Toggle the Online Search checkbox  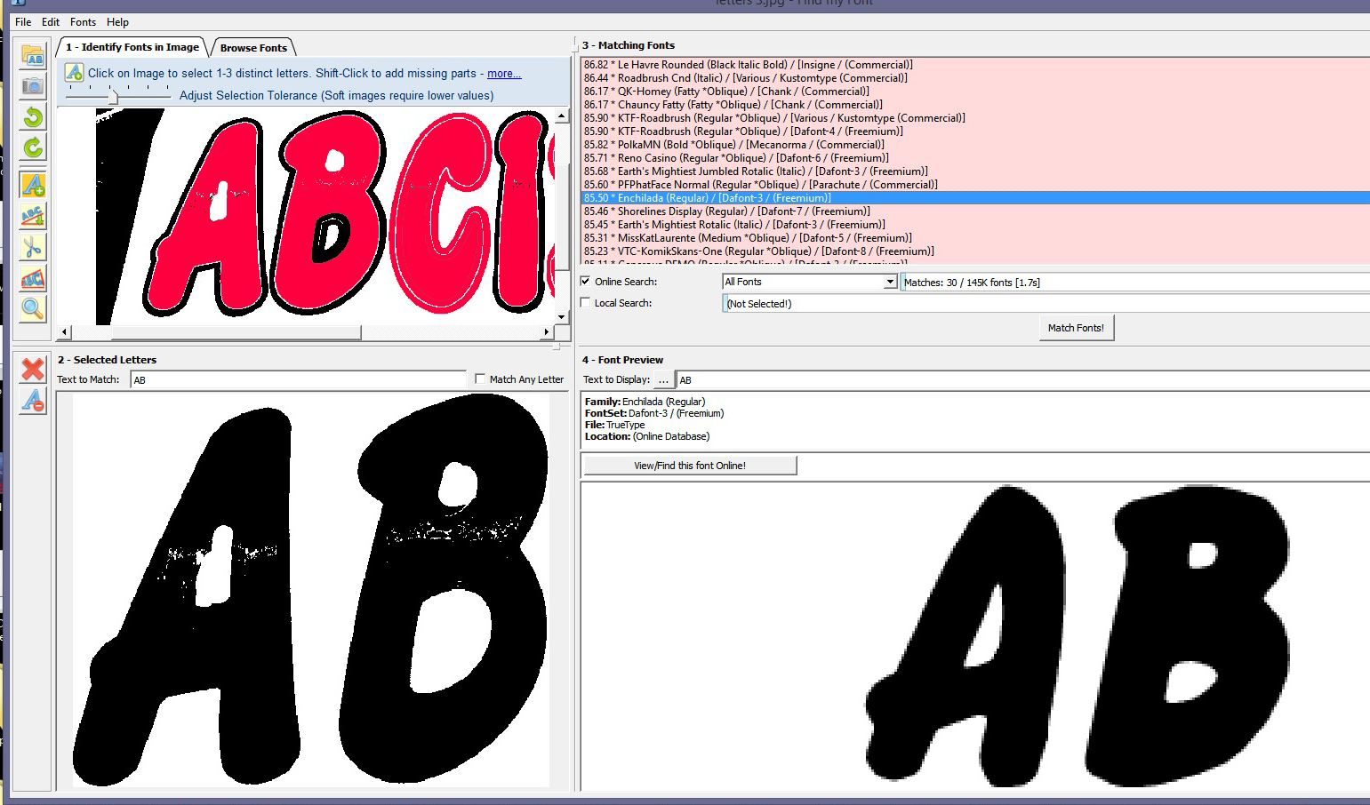585,281
